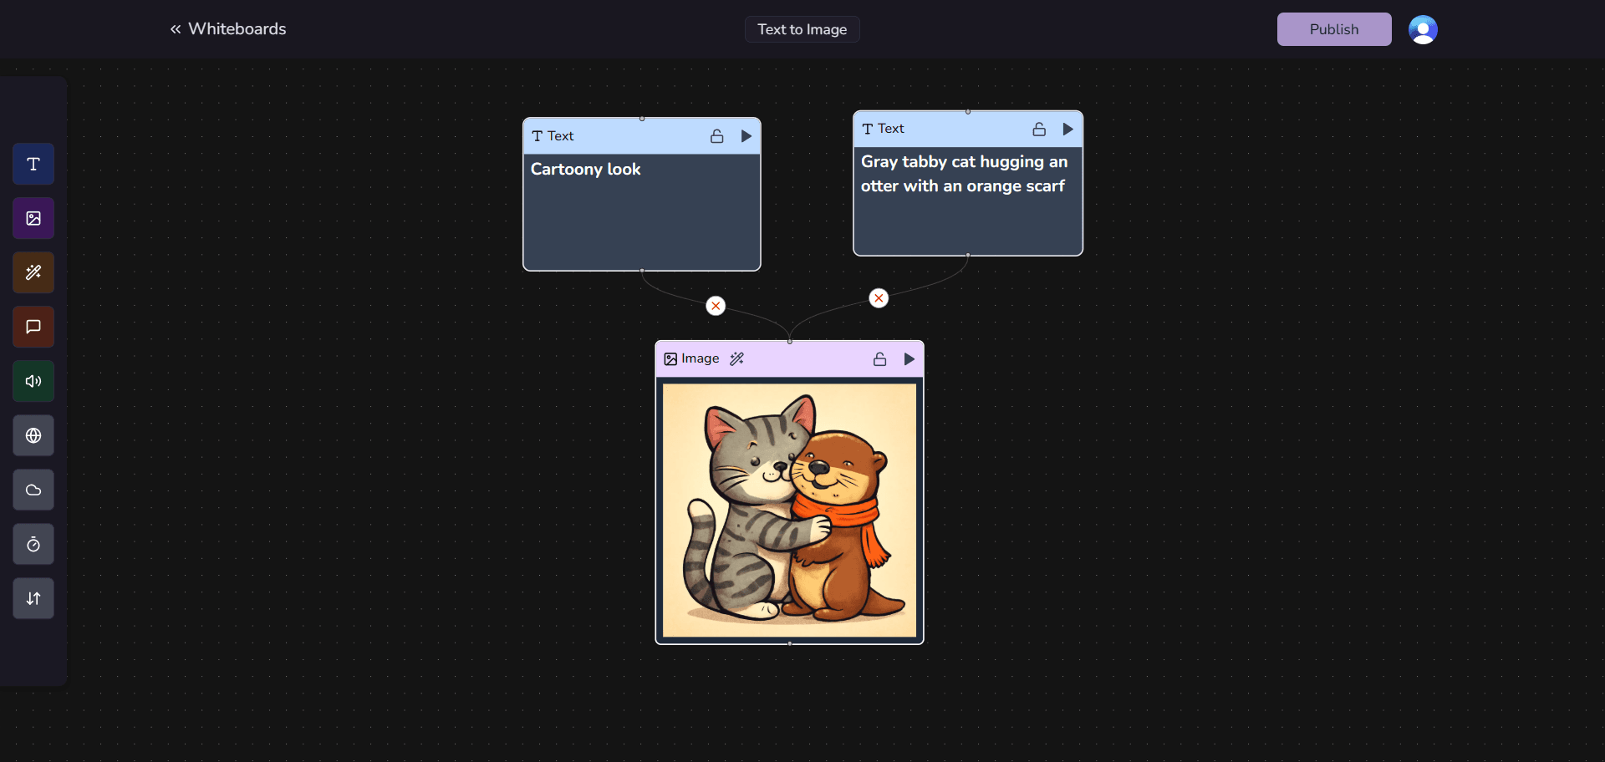Click the Publish button
The image size is (1605, 762).
1333,28
